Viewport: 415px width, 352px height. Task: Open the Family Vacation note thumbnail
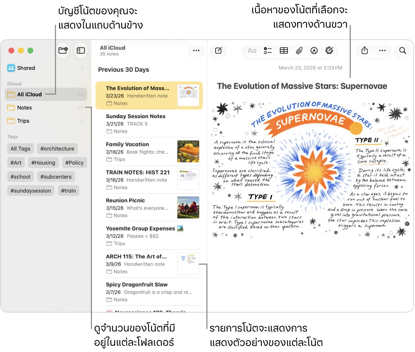click(188, 151)
